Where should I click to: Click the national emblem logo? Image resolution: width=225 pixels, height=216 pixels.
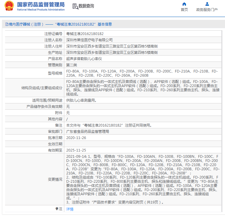9,6
